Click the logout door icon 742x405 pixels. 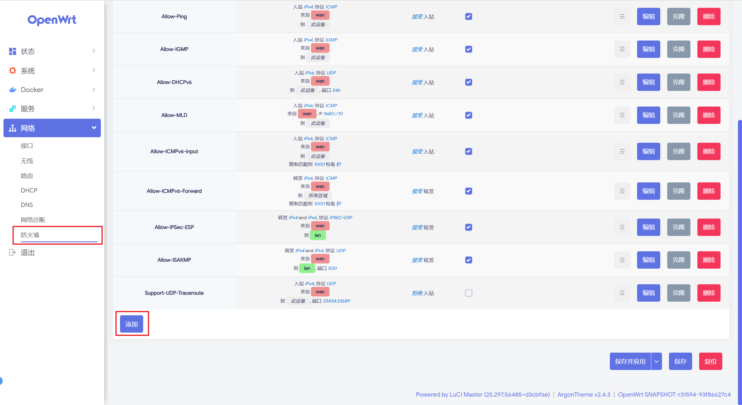tap(12, 252)
